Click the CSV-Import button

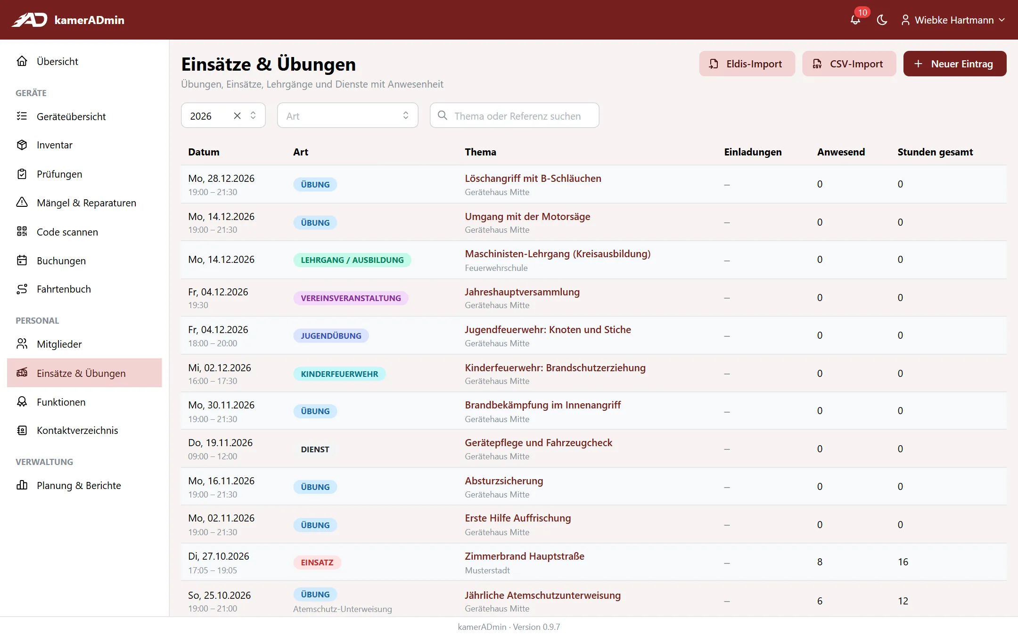click(849, 64)
